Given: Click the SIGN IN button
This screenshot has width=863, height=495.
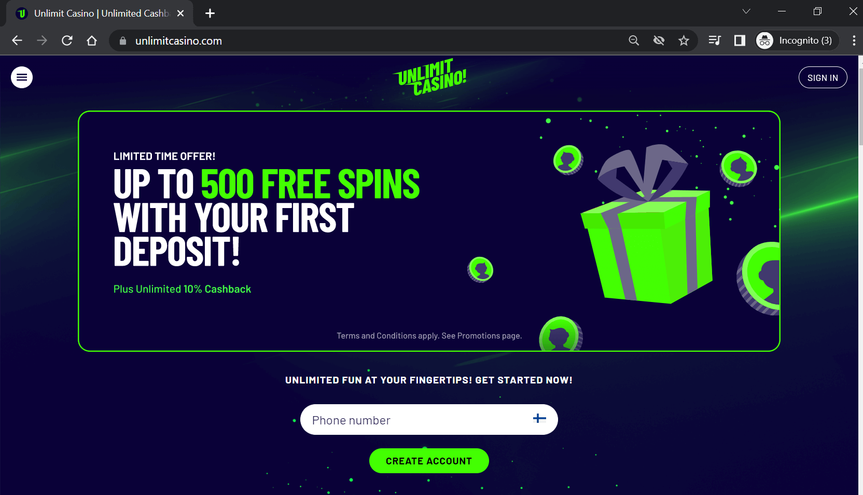Looking at the screenshot, I should (x=823, y=77).
